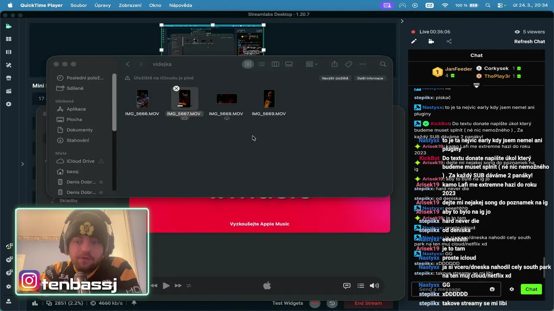Viewport: 554px width, 311px height.
Task: Click the viewers eye icon
Action: pyautogui.click(x=517, y=32)
